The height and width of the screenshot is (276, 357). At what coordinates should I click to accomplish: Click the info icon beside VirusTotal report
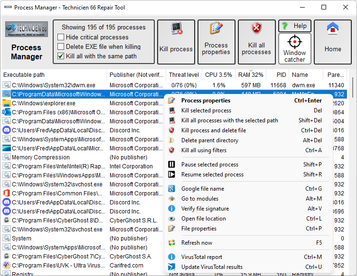[x=171, y=257]
